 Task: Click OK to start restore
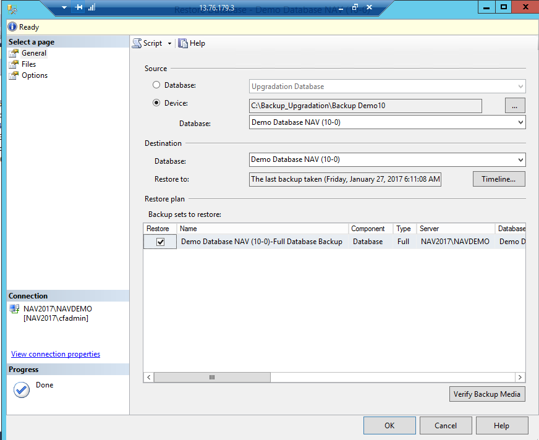[x=389, y=426]
